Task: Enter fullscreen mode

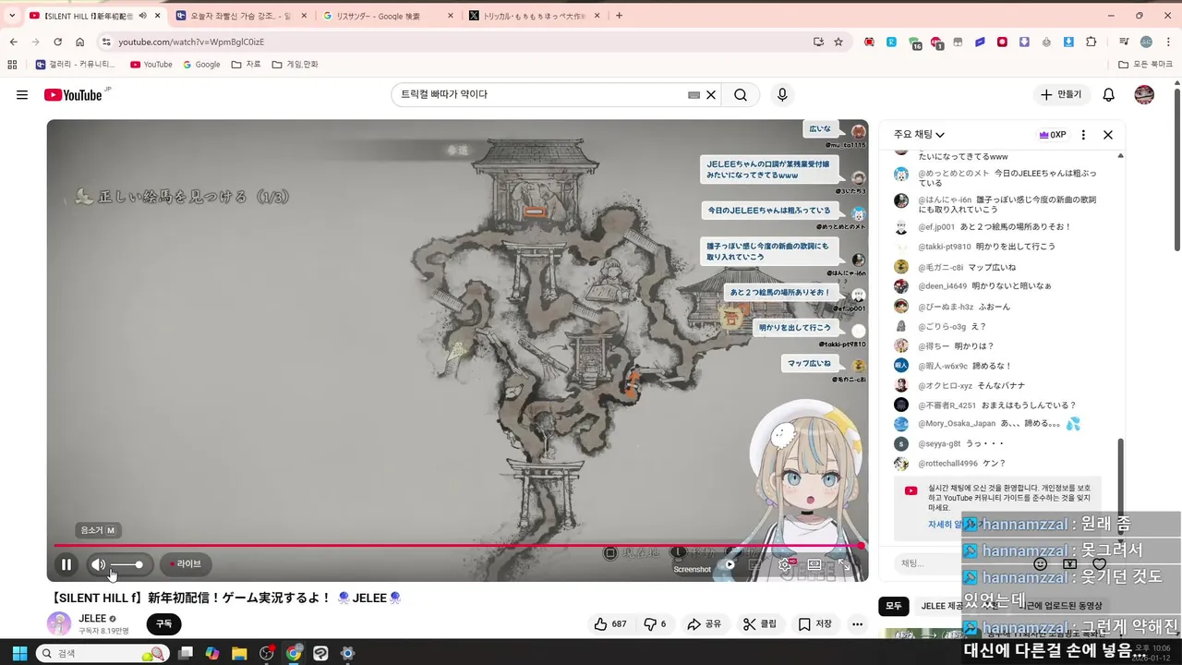Action: pos(844,564)
